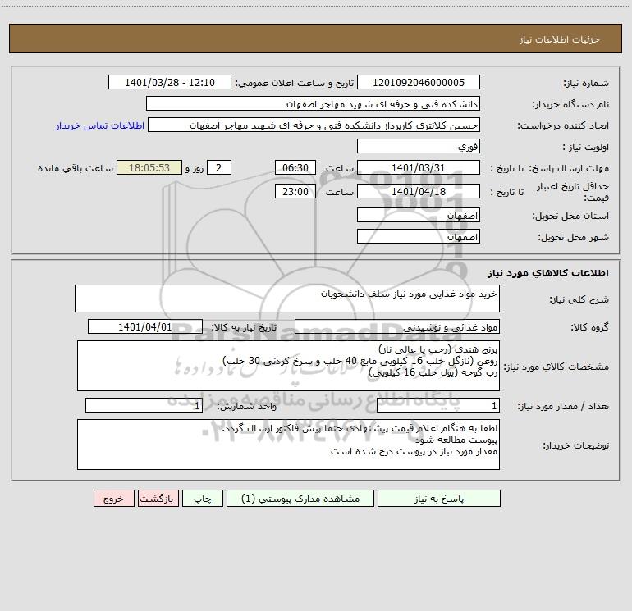Click the need date field 1401/04/01
Image resolution: width=632 pixels, height=611 pixels.
tap(145, 326)
